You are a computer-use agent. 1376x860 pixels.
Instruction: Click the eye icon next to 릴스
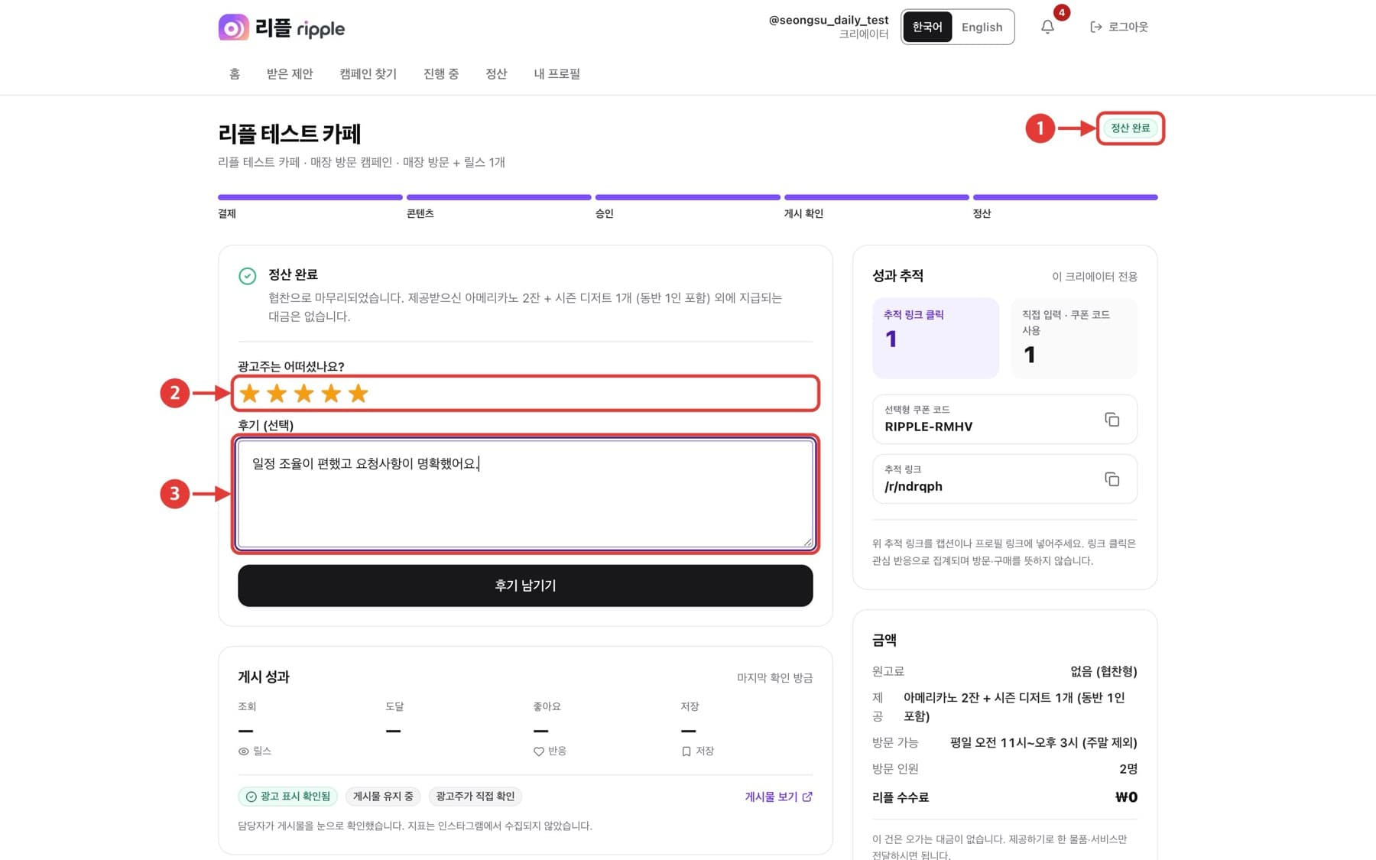[x=243, y=751]
